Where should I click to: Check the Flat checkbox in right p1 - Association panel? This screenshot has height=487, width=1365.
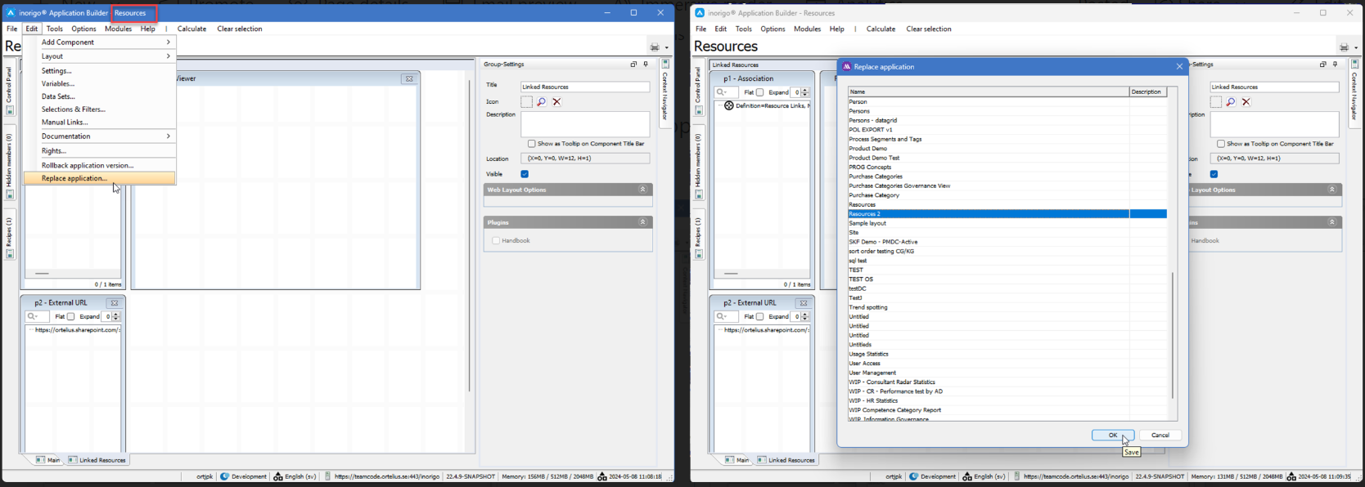[760, 92]
